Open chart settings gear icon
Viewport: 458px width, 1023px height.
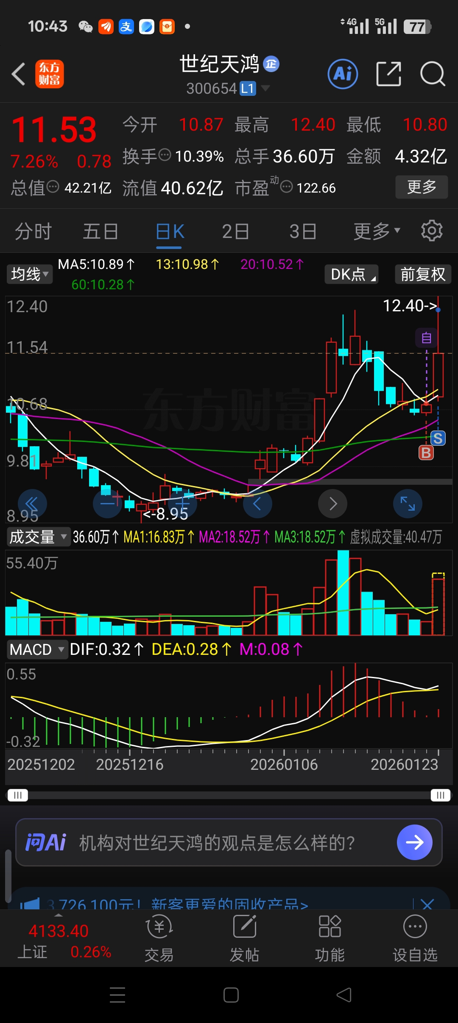(x=432, y=231)
